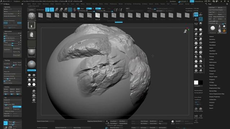
Task: Click Make PolyMesh3D button
Action: coord(219,17)
